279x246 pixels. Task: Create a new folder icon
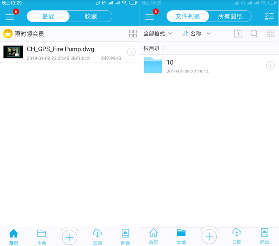click(x=238, y=33)
